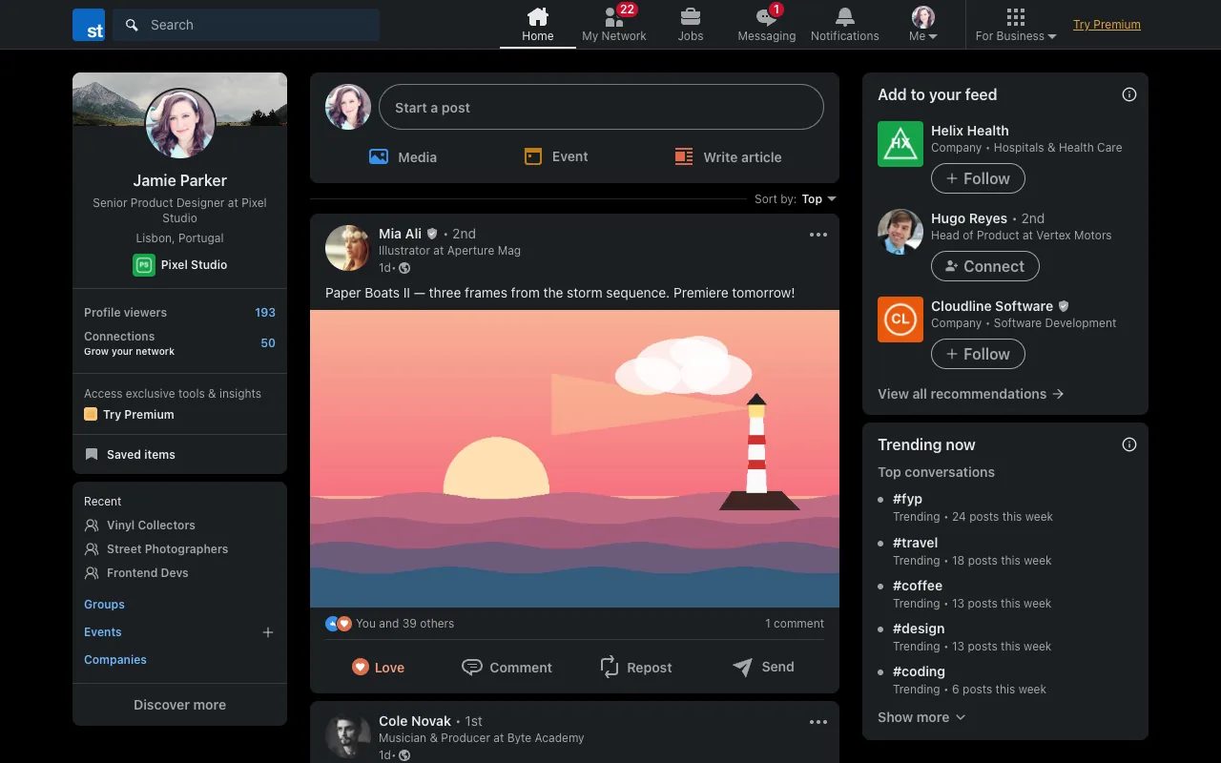Toggle the Love reaction on Mia Ali's post
This screenshot has width=1221, height=763.
[x=379, y=667]
